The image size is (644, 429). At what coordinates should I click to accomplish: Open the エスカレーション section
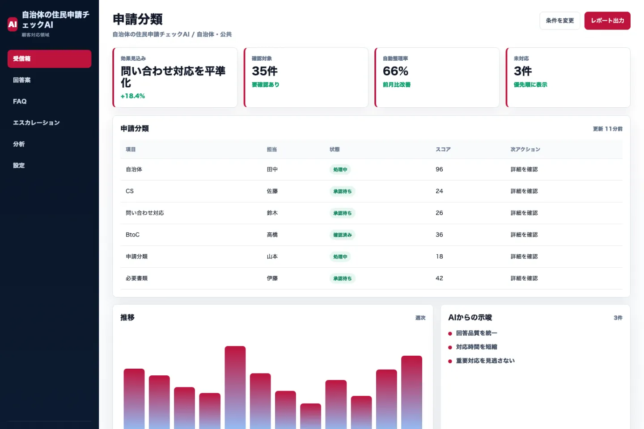[49, 122]
